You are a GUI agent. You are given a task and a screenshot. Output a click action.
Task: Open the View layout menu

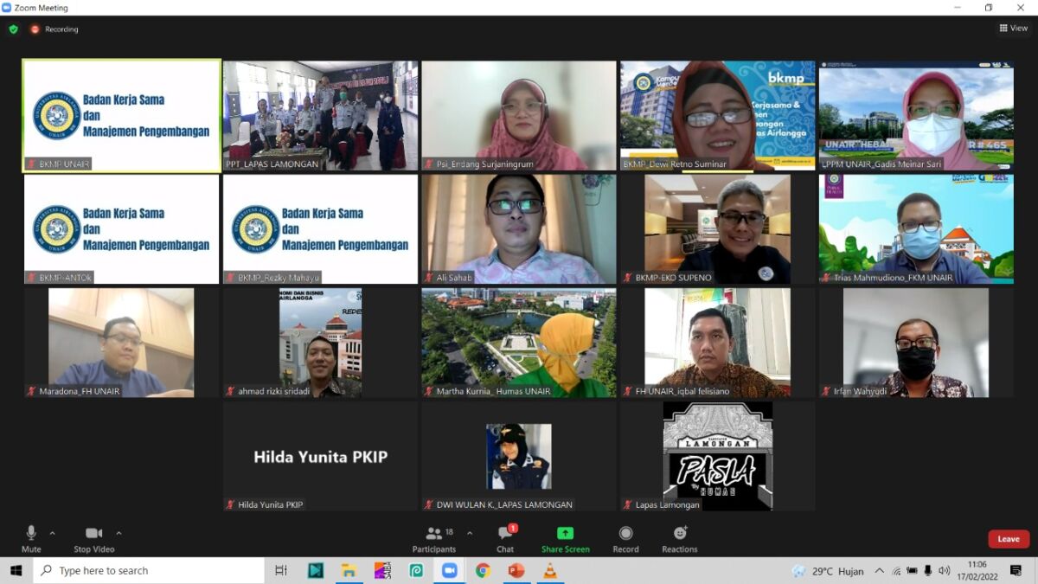click(1014, 29)
